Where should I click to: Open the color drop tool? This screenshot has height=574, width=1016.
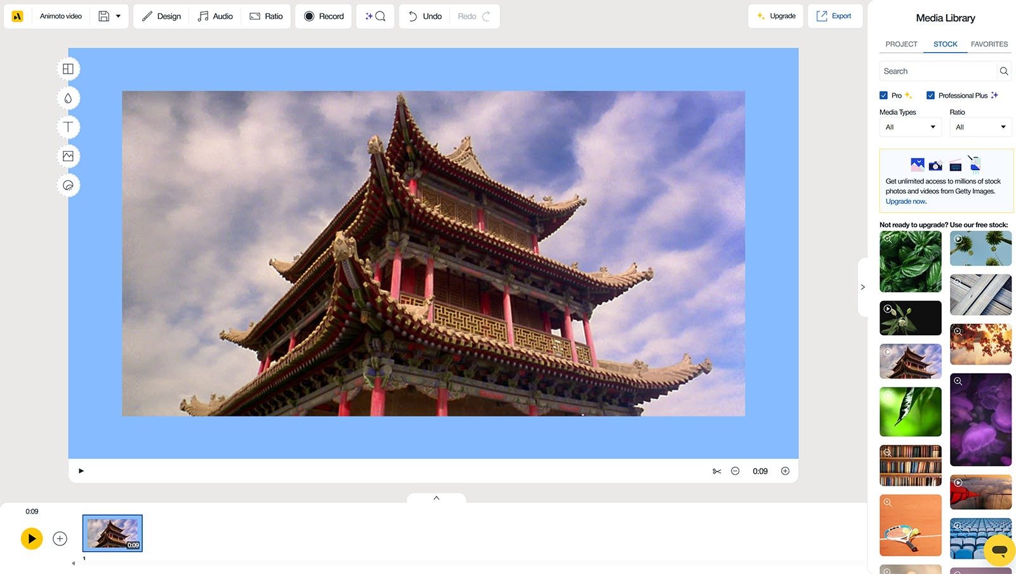pyautogui.click(x=67, y=98)
